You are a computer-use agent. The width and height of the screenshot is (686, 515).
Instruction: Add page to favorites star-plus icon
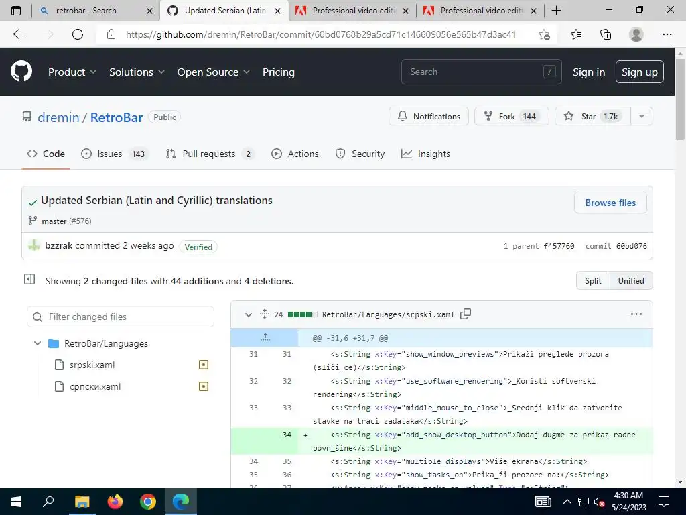click(x=544, y=34)
